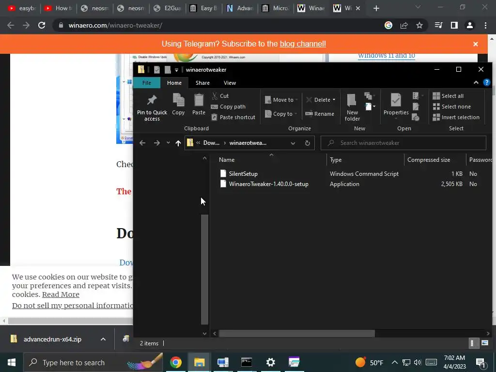Viewport: 496px width, 372px height.
Task: Click Select none in ribbon
Action: click(x=452, y=107)
